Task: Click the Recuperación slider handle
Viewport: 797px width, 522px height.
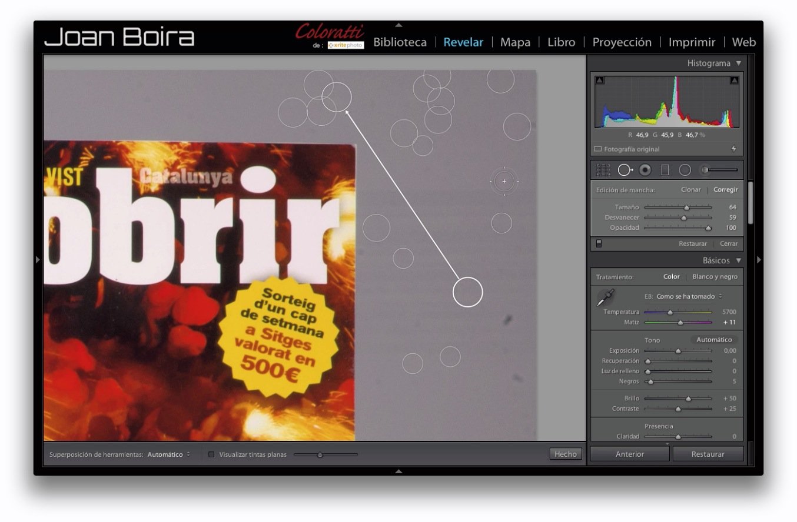Action: (648, 361)
